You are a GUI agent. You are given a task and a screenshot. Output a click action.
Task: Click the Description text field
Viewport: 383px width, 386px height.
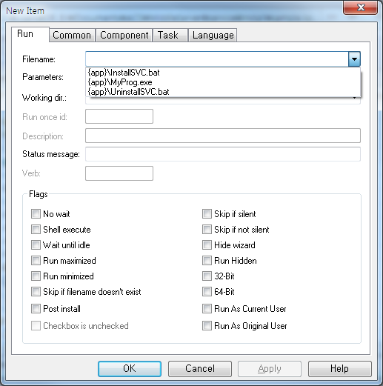223,136
